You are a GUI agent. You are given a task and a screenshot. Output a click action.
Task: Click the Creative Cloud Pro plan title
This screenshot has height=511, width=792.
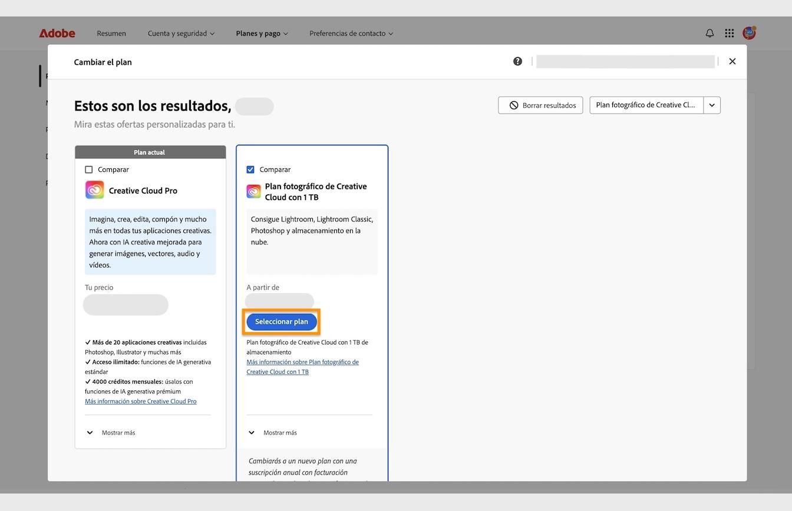[143, 191]
